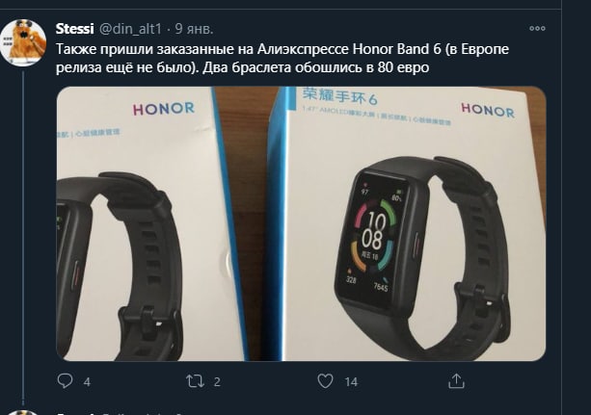Click the tweet text about Honor Band 6

point(282,59)
